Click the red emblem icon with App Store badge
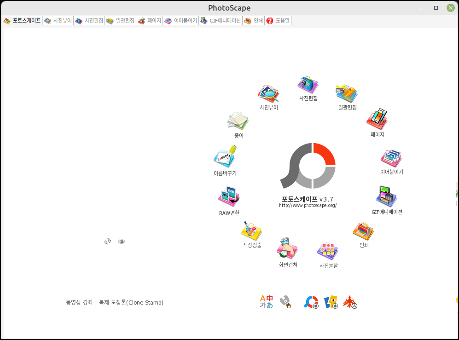The height and width of the screenshot is (340, 459). coord(350,302)
